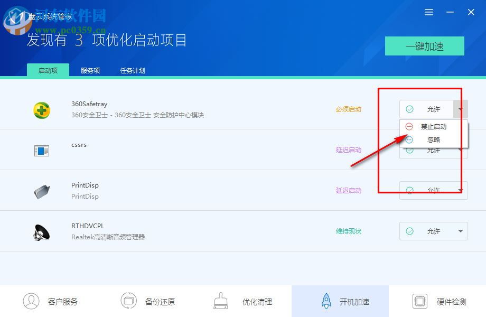Expand the dropdown beside 360Safetray's 允许 button
The height and width of the screenshot is (317, 486).
461,109
